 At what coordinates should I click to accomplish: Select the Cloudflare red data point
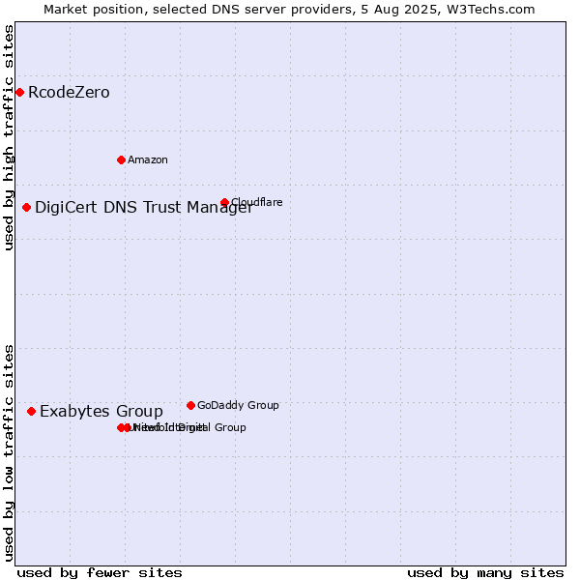[224, 202]
